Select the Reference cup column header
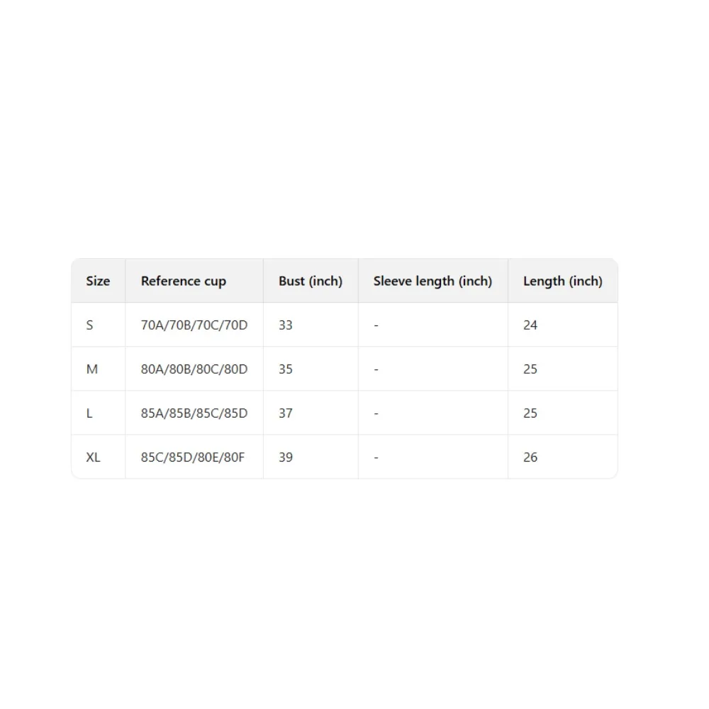This screenshot has width=709, height=709. [183, 281]
